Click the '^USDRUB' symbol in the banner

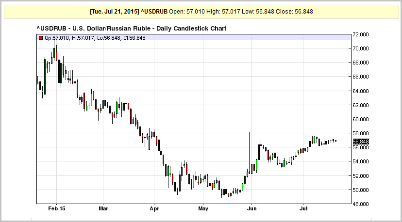click(x=154, y=12)
